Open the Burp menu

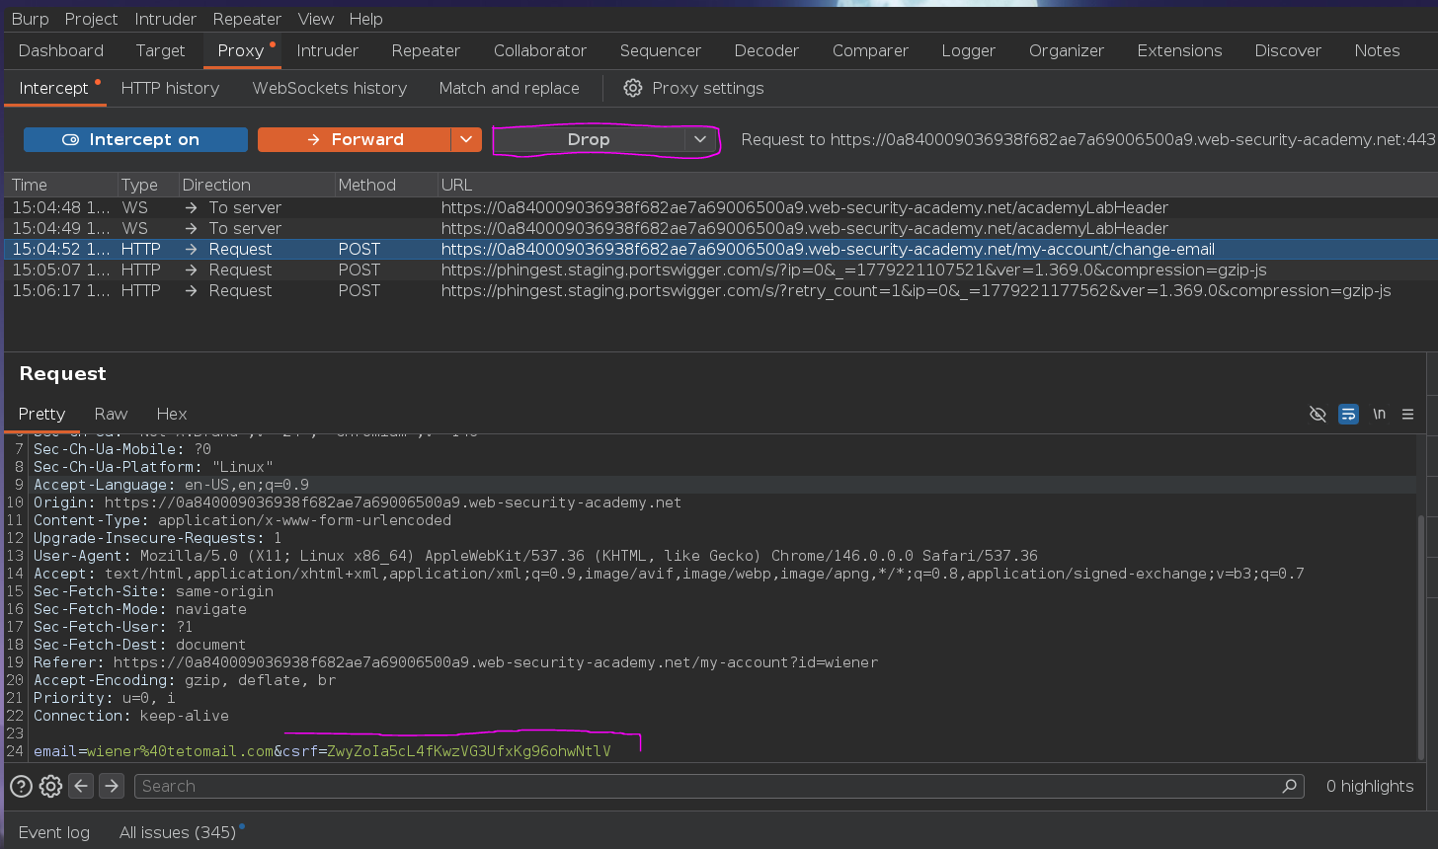click(30, 19)
